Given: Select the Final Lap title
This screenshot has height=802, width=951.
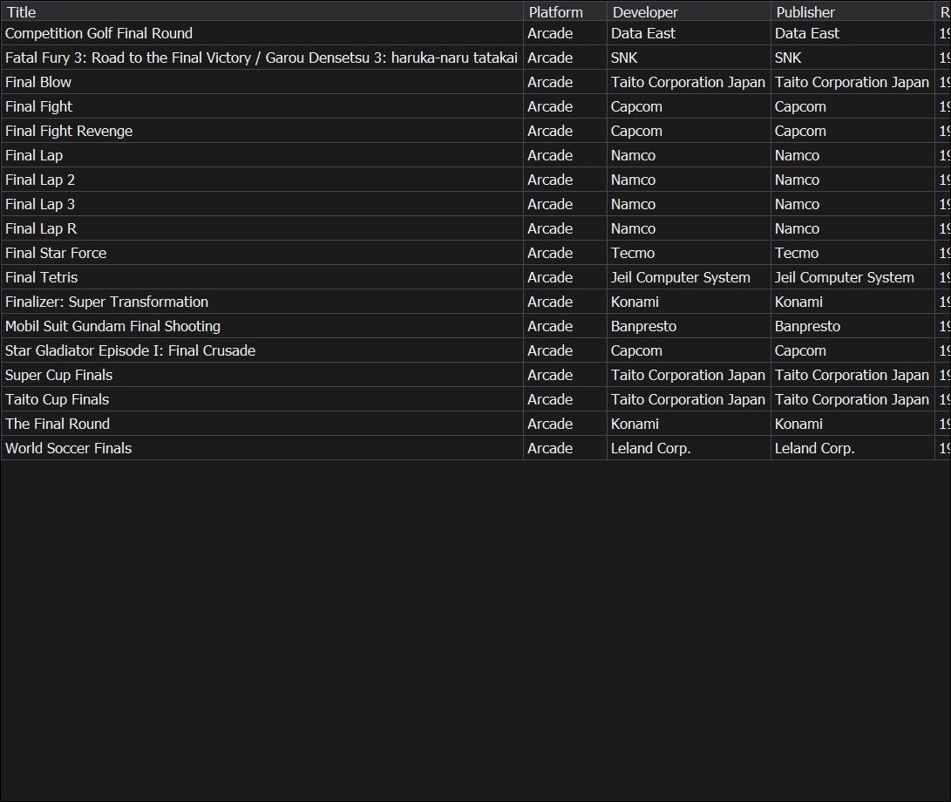Looking at the screenshot, I should (x=34, y=155).
